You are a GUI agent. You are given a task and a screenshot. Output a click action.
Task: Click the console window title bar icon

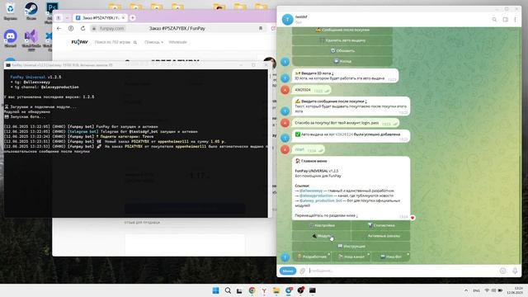[x=8, y=65]
